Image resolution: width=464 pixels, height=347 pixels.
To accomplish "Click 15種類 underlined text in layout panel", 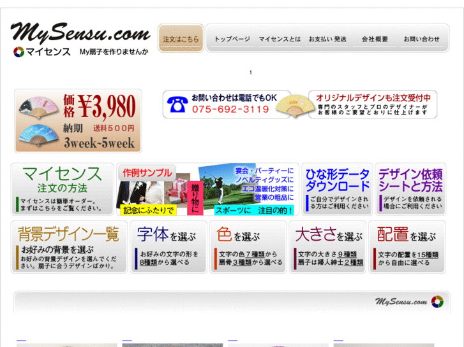I will [x=428, y=255].
